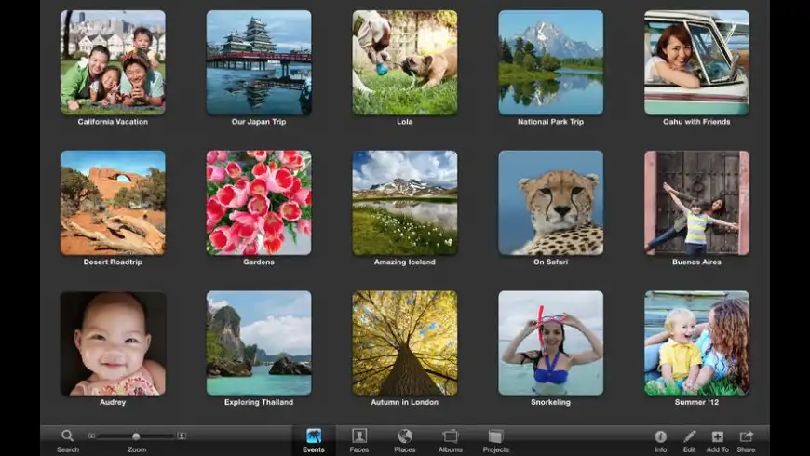Click the Search magnifier icon

click(67, 436)
